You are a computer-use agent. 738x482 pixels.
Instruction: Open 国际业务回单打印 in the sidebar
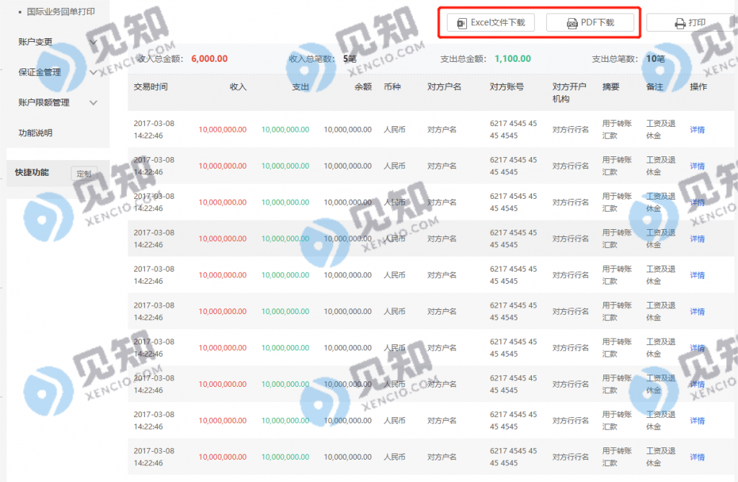click(60, 12)
